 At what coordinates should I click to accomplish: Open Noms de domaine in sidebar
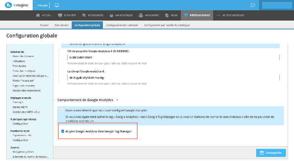coord(23,56)
